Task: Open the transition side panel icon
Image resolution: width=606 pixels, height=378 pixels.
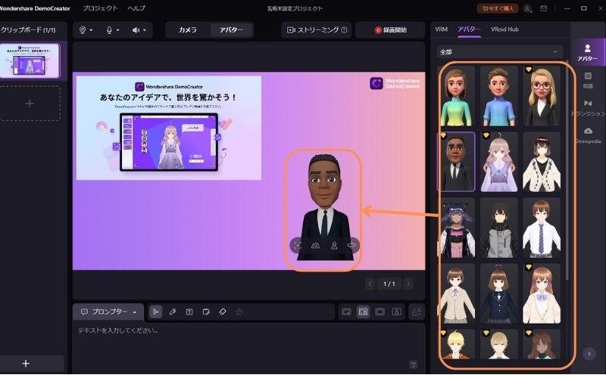Action: pyautogui.click(x=588, y=108)
